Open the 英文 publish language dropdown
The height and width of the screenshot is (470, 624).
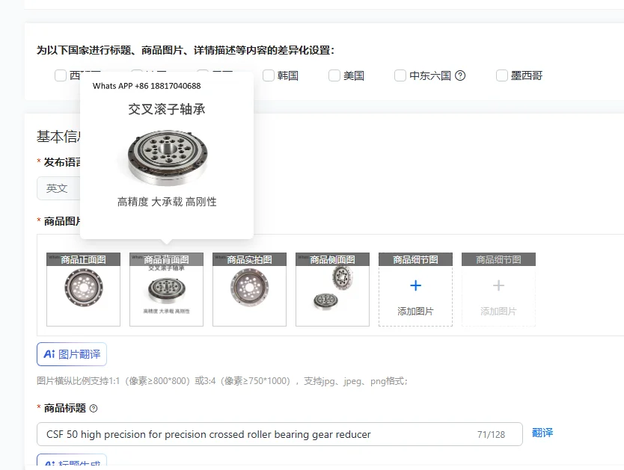[59, 188]
